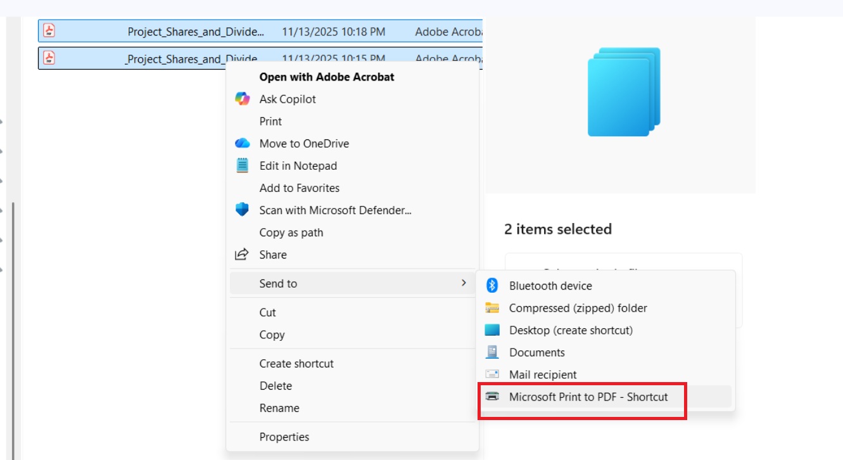Send to Desktop (create shortcut)

[x=571, y=330]
